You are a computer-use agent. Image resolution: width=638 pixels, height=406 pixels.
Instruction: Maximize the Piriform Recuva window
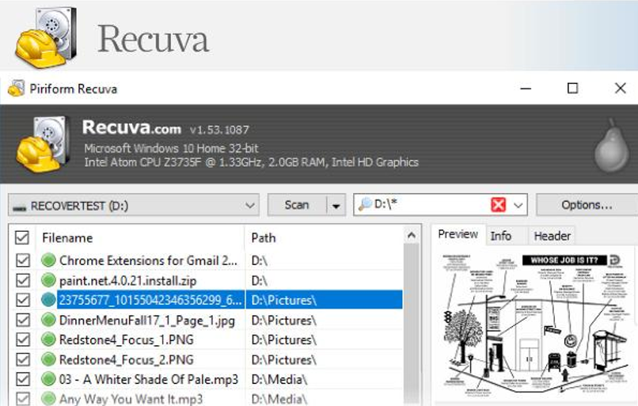click(572, 88)
